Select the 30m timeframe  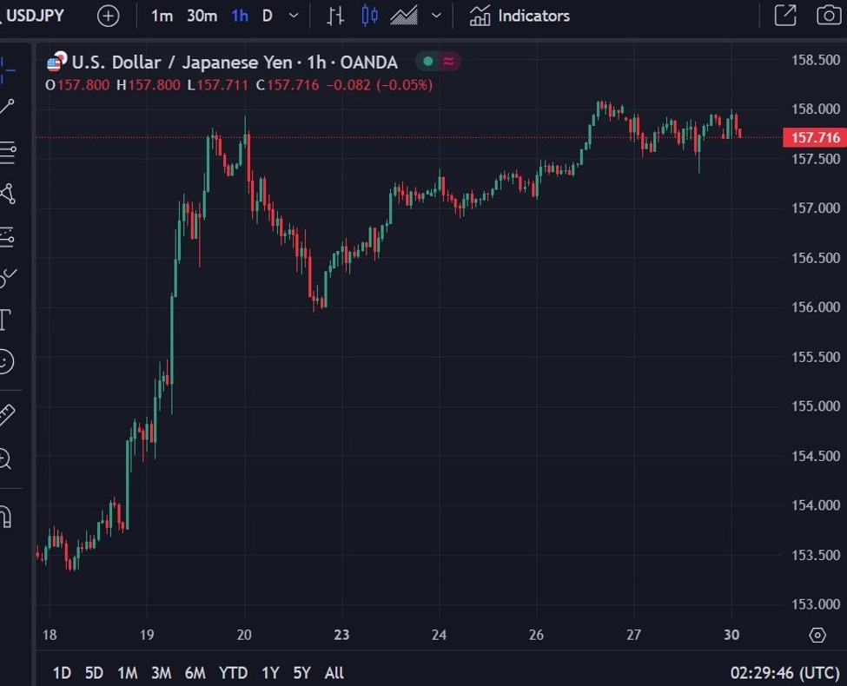click(202, 16)
